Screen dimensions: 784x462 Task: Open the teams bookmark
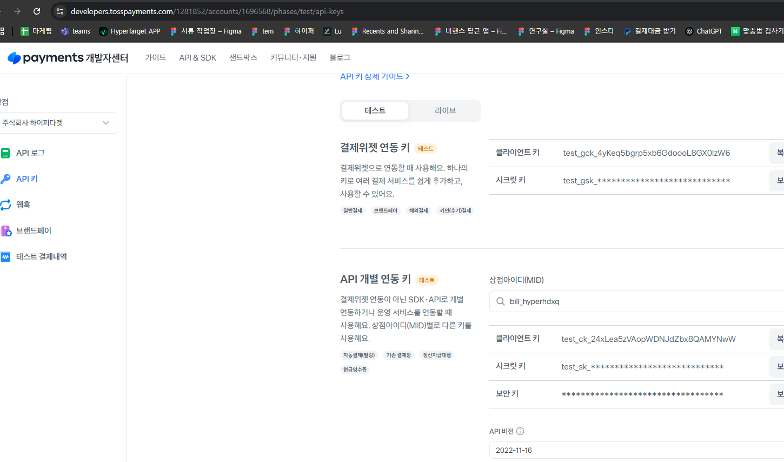click(75, 31)
